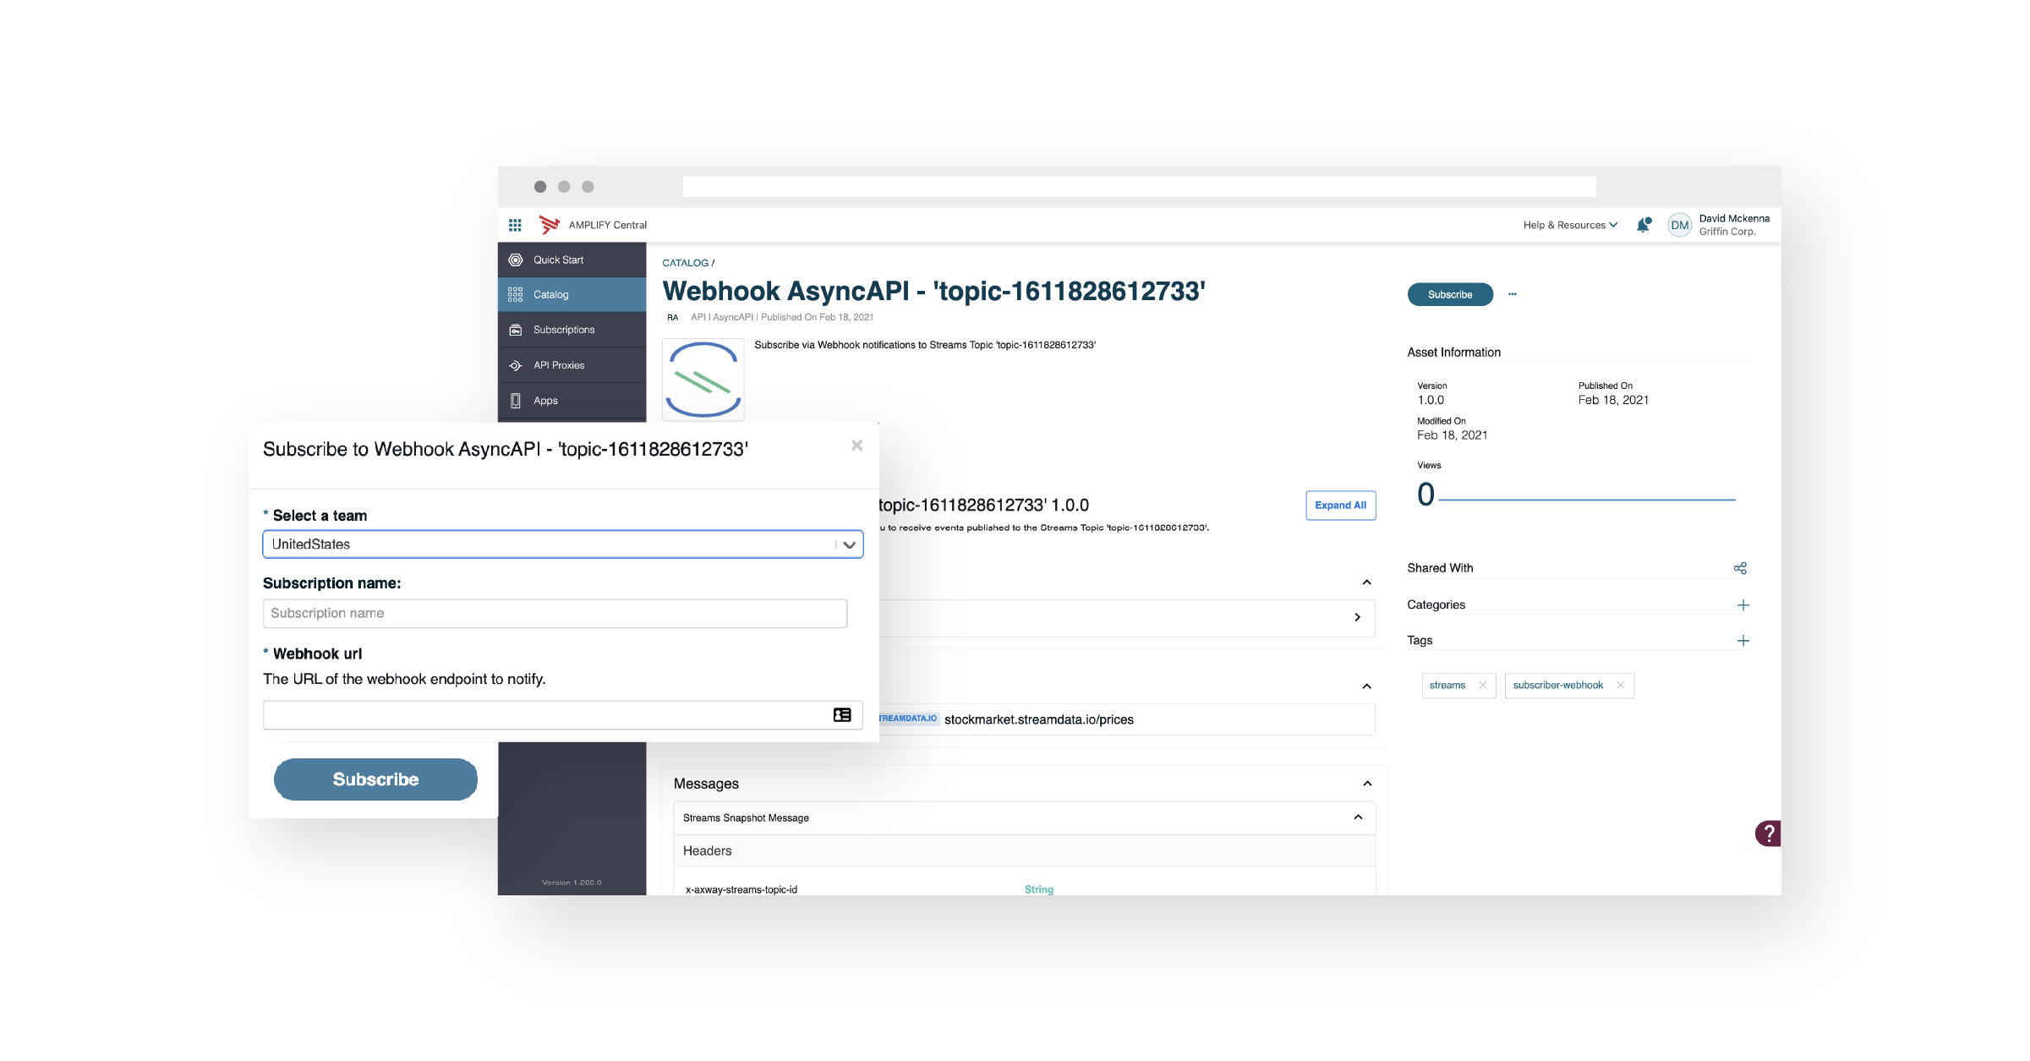Viewport: 2030px width, 1061px height.
Task: Click the Catalog grid icon
Action: pos(515,294)
